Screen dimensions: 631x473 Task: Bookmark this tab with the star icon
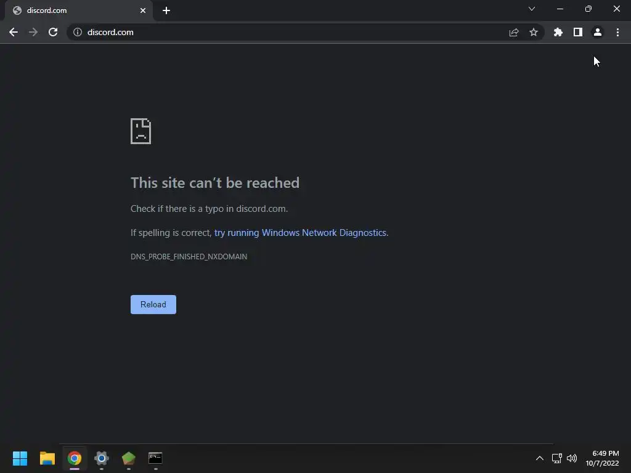pyautogui.click(x=534, y=32)
